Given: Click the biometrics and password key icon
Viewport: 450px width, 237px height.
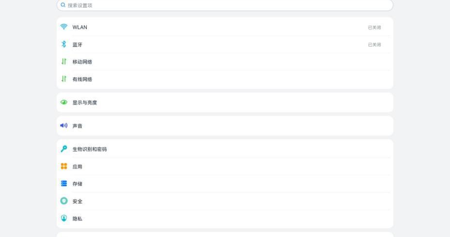Looking at the screenshot, I should 64,149.
